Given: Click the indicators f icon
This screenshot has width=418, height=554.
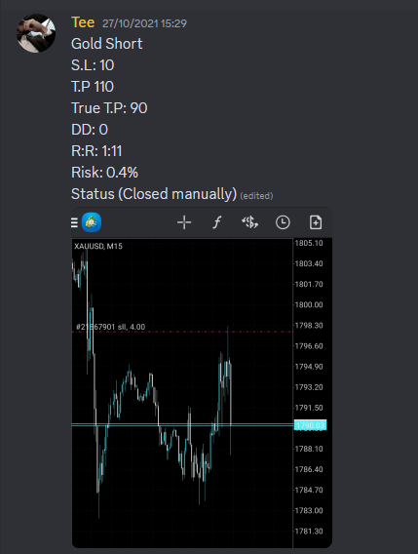Looking at the screenshot, I should pos(216,222).
